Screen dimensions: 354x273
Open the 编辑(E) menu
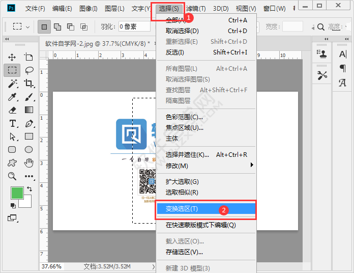pos(62,9)
